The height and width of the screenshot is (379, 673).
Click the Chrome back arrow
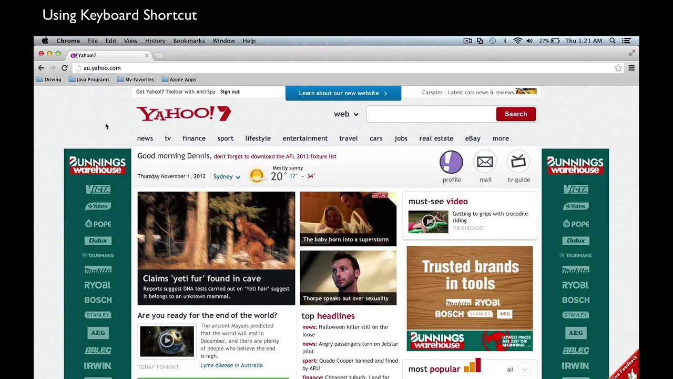pyautogui.click(x=41, y=68)
